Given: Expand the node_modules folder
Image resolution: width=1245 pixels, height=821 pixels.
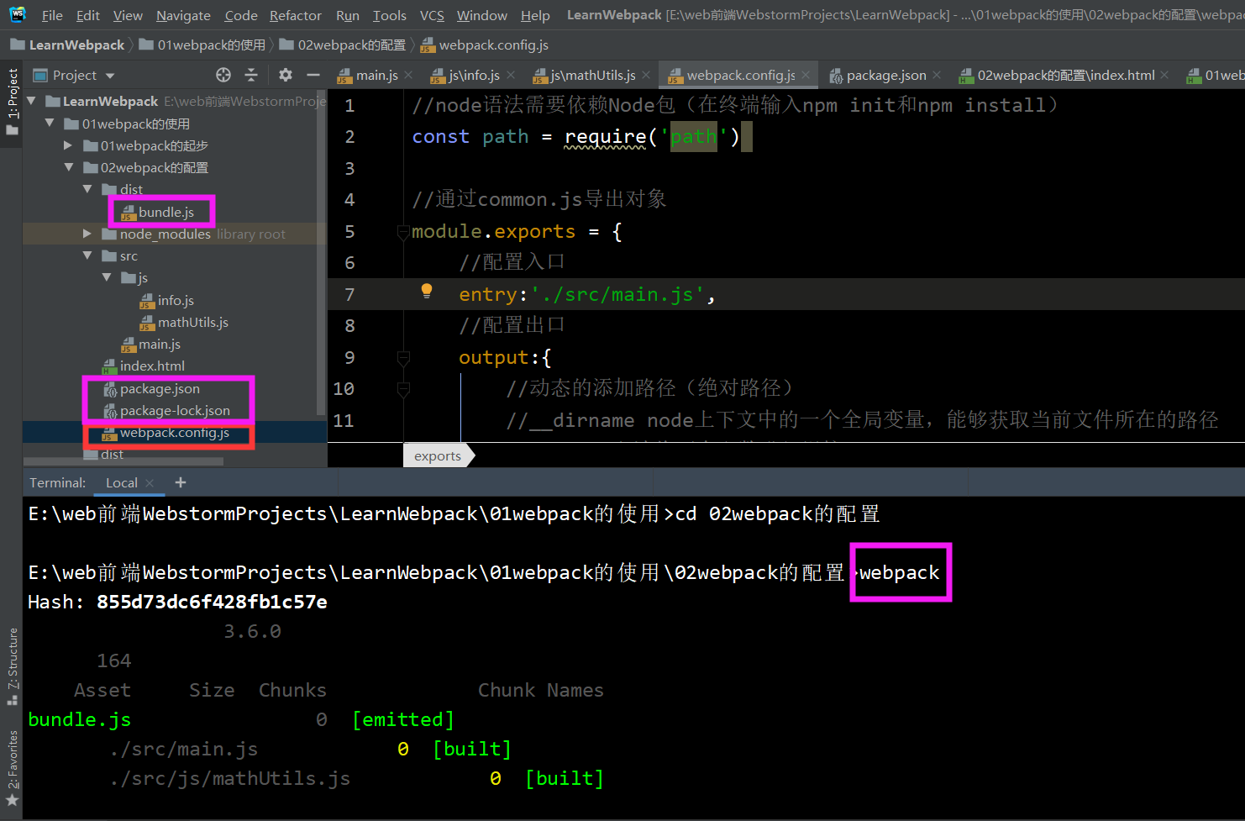Looking at the screenshot, I should (87, 234).
